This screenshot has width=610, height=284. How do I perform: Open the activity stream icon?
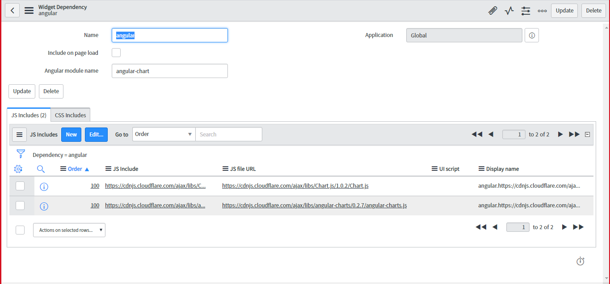click(509, 10)
